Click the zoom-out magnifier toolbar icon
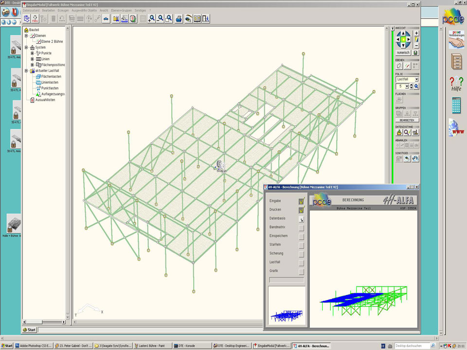The width and height of the screenshot is (467, 350). [160, 18]
